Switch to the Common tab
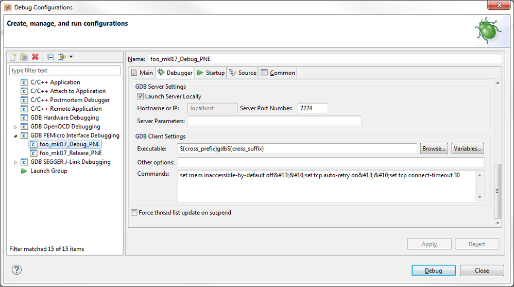The image size is (514, 287). [x=278, y=73]
